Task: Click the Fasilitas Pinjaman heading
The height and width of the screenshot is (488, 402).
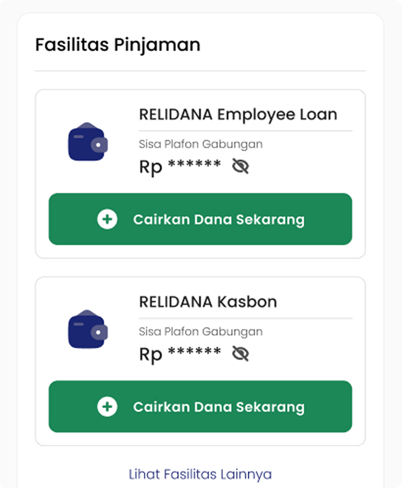Action: (x=118, y=45)
